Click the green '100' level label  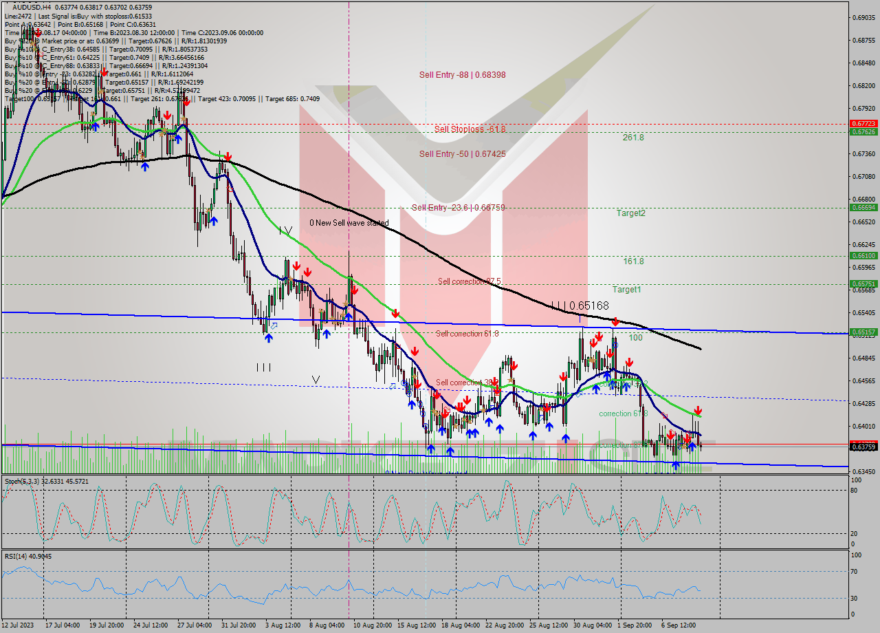tap(635, 338)
